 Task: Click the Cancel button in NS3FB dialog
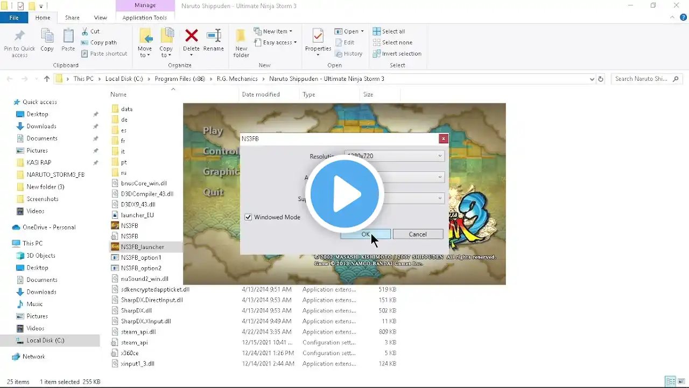(418, 234)
